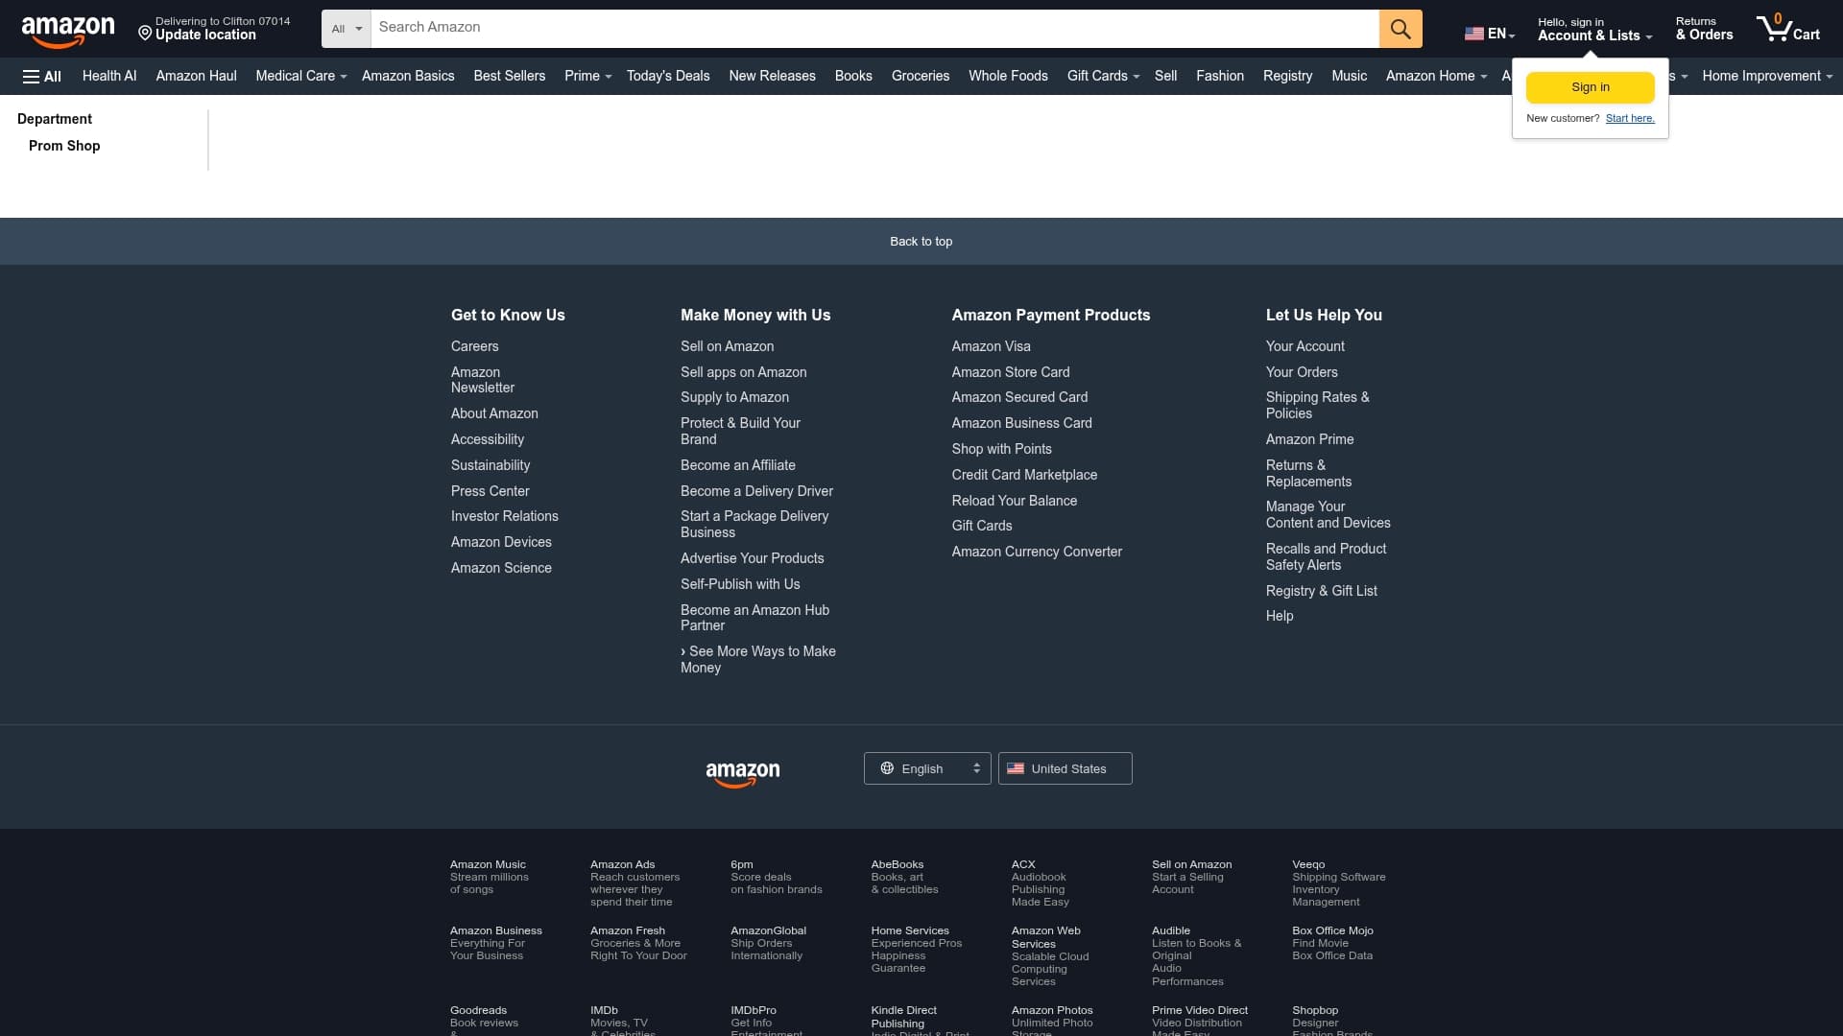Click the yellow Sign in button
This screenshot has width=1843, height=1036.
1591,87
